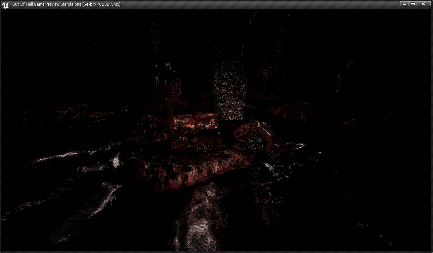
Task: Click the shiny white highlight on left root
Action: 115,161
